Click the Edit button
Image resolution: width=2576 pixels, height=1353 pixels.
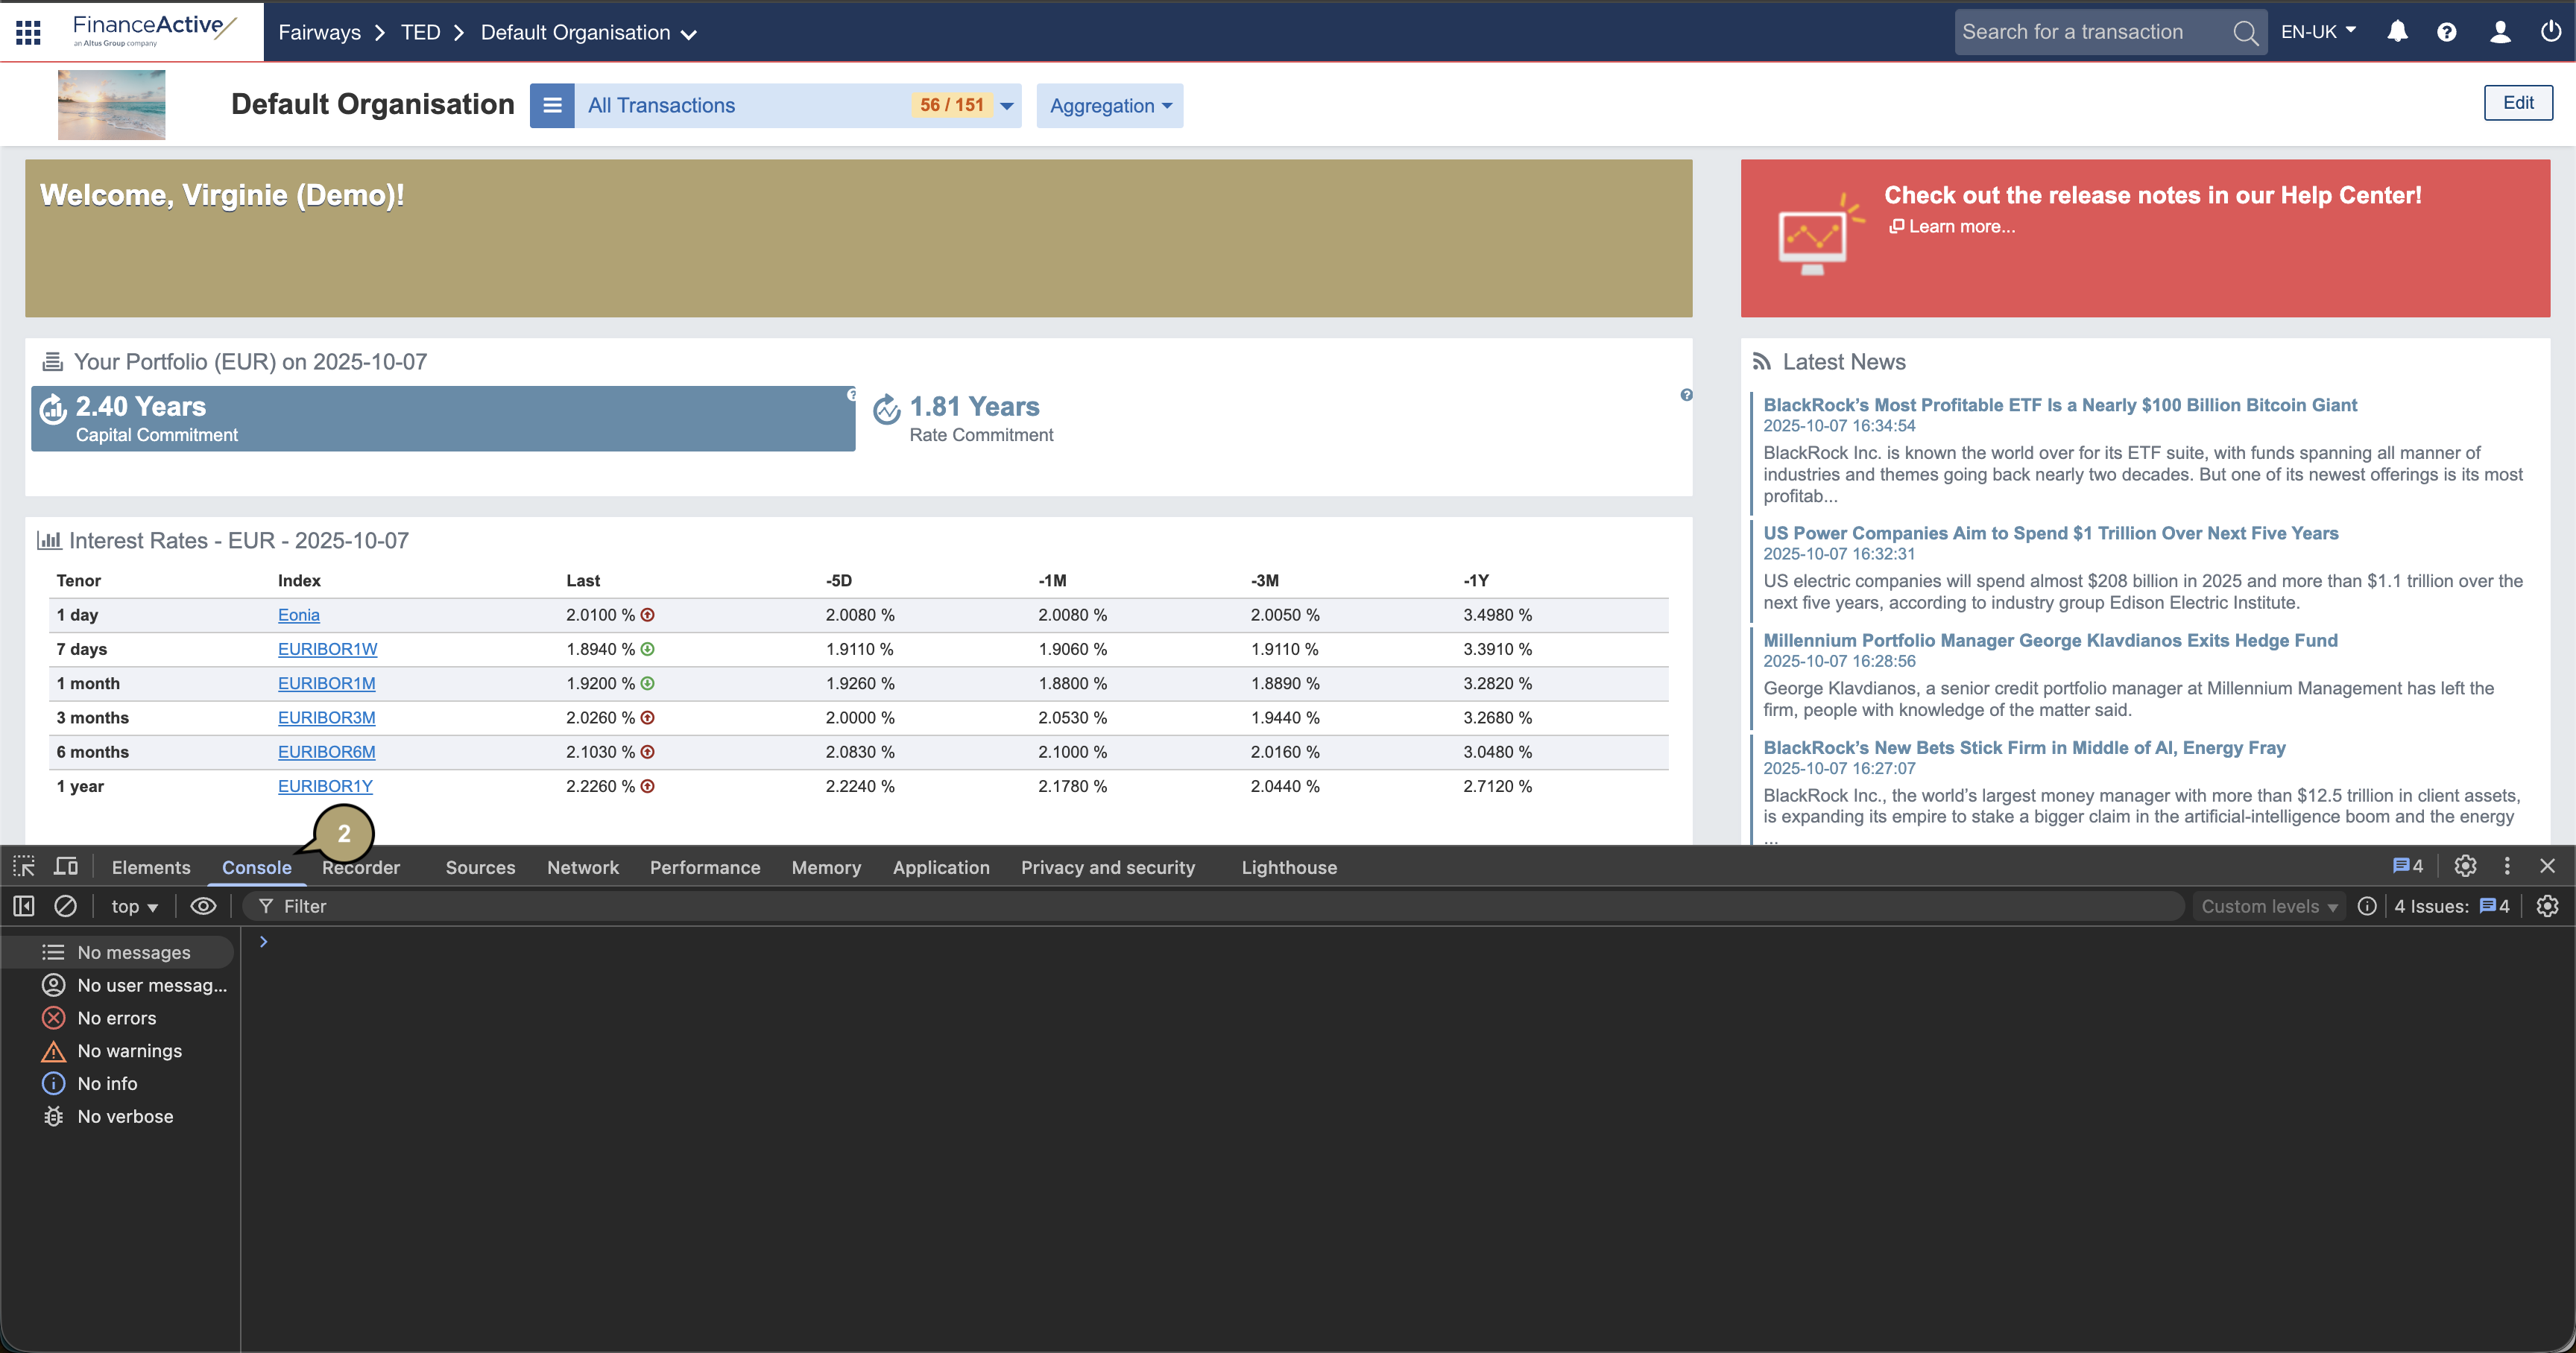pos(2518,102)
